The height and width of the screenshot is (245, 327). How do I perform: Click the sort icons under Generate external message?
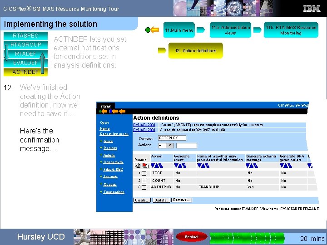[252, 166]
